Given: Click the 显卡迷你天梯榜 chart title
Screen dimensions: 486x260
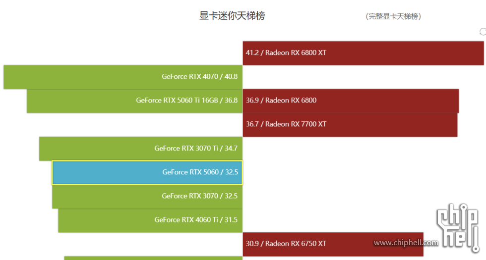Looking at the screenshot, I should [232, 15].
